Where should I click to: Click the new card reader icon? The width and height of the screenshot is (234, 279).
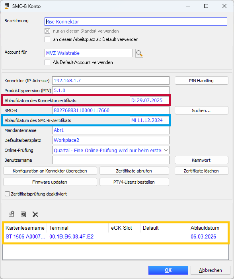point(12,214)
